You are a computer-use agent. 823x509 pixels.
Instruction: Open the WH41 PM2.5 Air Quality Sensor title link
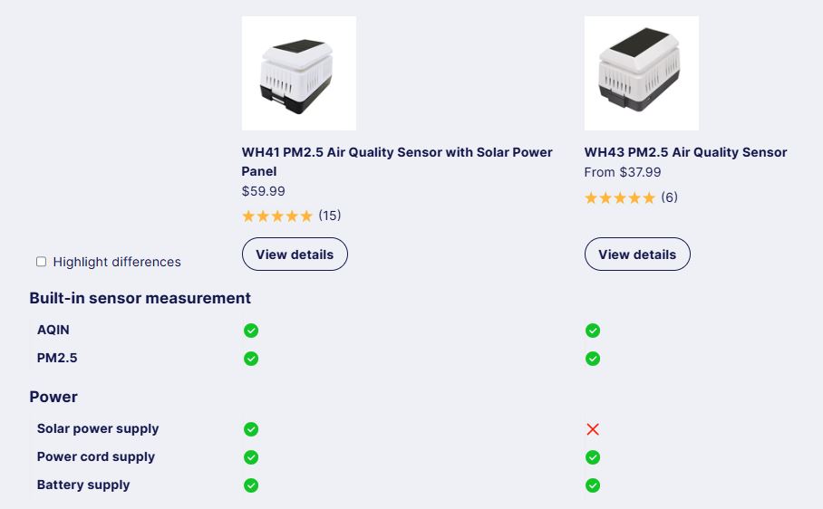click(397, 161)
